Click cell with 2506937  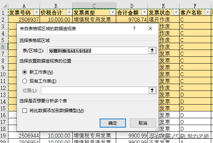(x=24, y=19)
